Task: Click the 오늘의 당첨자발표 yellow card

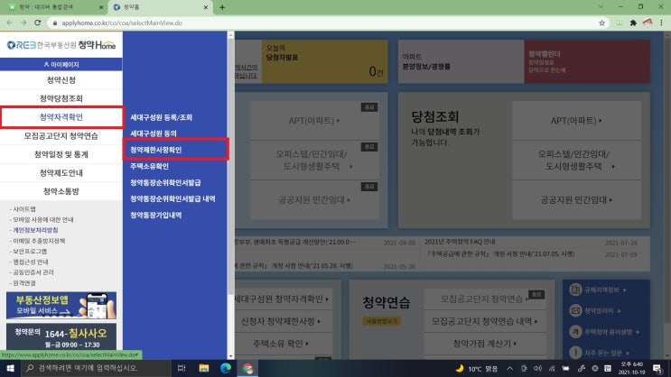Action: coord(325,61)
